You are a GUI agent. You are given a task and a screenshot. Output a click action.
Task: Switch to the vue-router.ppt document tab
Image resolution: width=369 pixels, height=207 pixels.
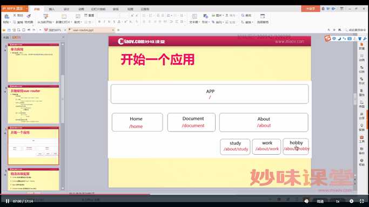tap(91, 30)
